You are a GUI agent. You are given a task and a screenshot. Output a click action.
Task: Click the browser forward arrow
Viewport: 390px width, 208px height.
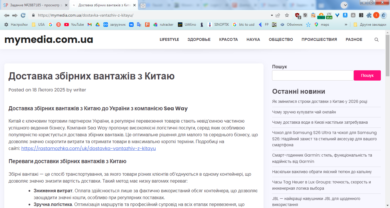pyautogui.click(x=15, y=15)
